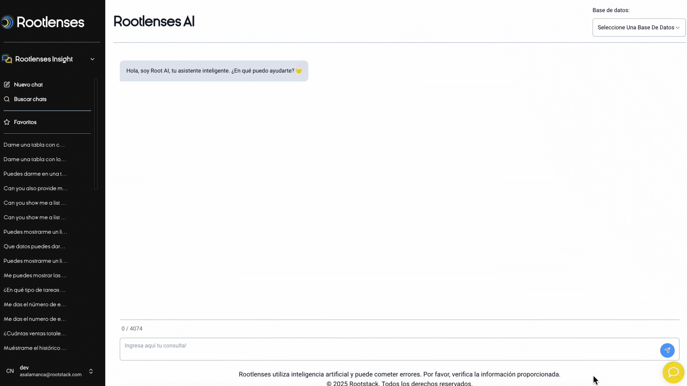Open the Favoritos section
This screenshot has width=687, height=386.
(25, 122)
